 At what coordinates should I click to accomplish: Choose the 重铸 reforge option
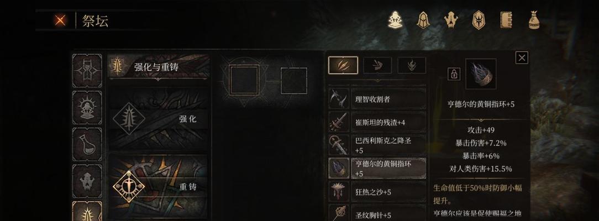pos(159,187)
